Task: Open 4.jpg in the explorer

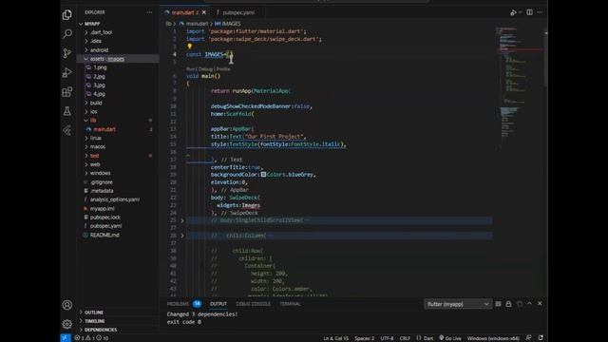Action: [99, 94]
